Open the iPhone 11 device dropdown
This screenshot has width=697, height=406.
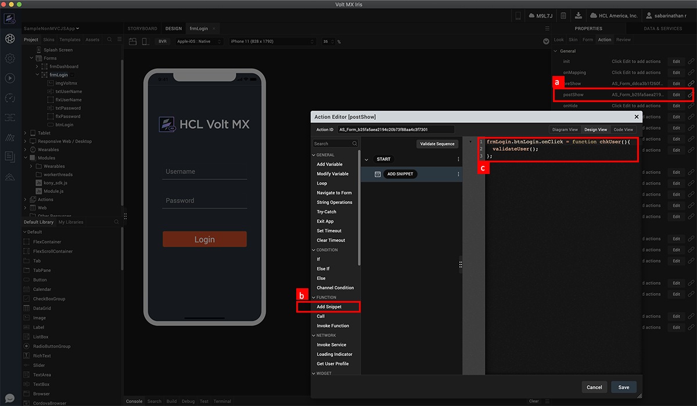pyautogui.click(x=271, y=42)
